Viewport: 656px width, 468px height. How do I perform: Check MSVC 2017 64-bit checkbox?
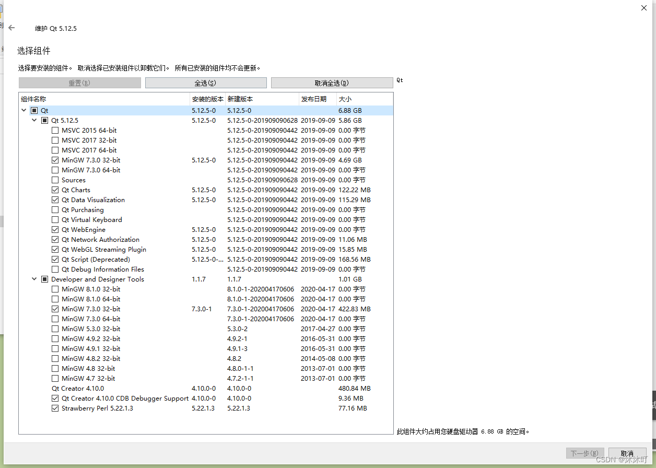55,150
